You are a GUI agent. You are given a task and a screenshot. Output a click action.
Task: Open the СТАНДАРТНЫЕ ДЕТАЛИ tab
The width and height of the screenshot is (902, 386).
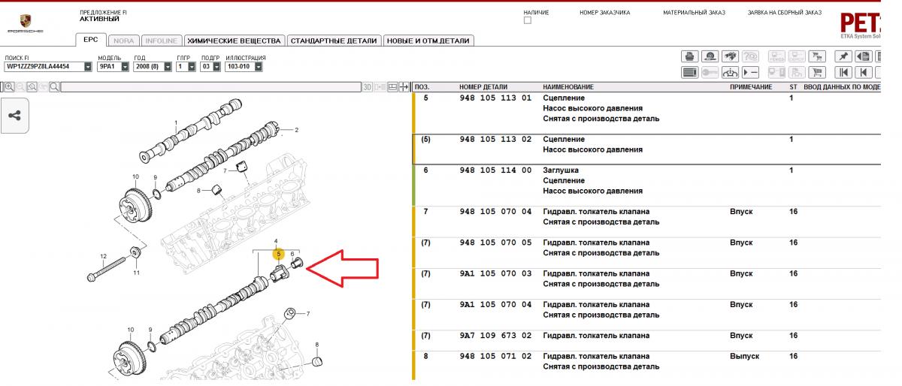tap(334, 41)
